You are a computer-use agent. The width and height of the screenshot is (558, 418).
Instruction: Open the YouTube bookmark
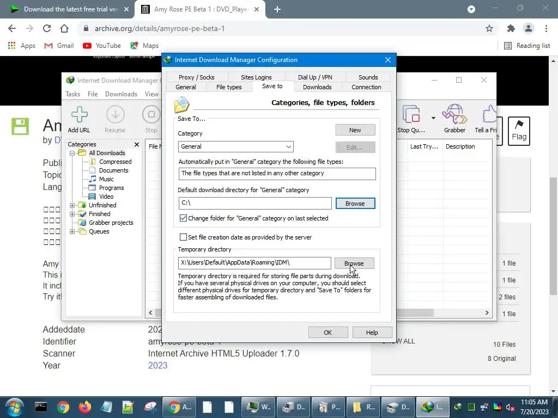point(102,46)
